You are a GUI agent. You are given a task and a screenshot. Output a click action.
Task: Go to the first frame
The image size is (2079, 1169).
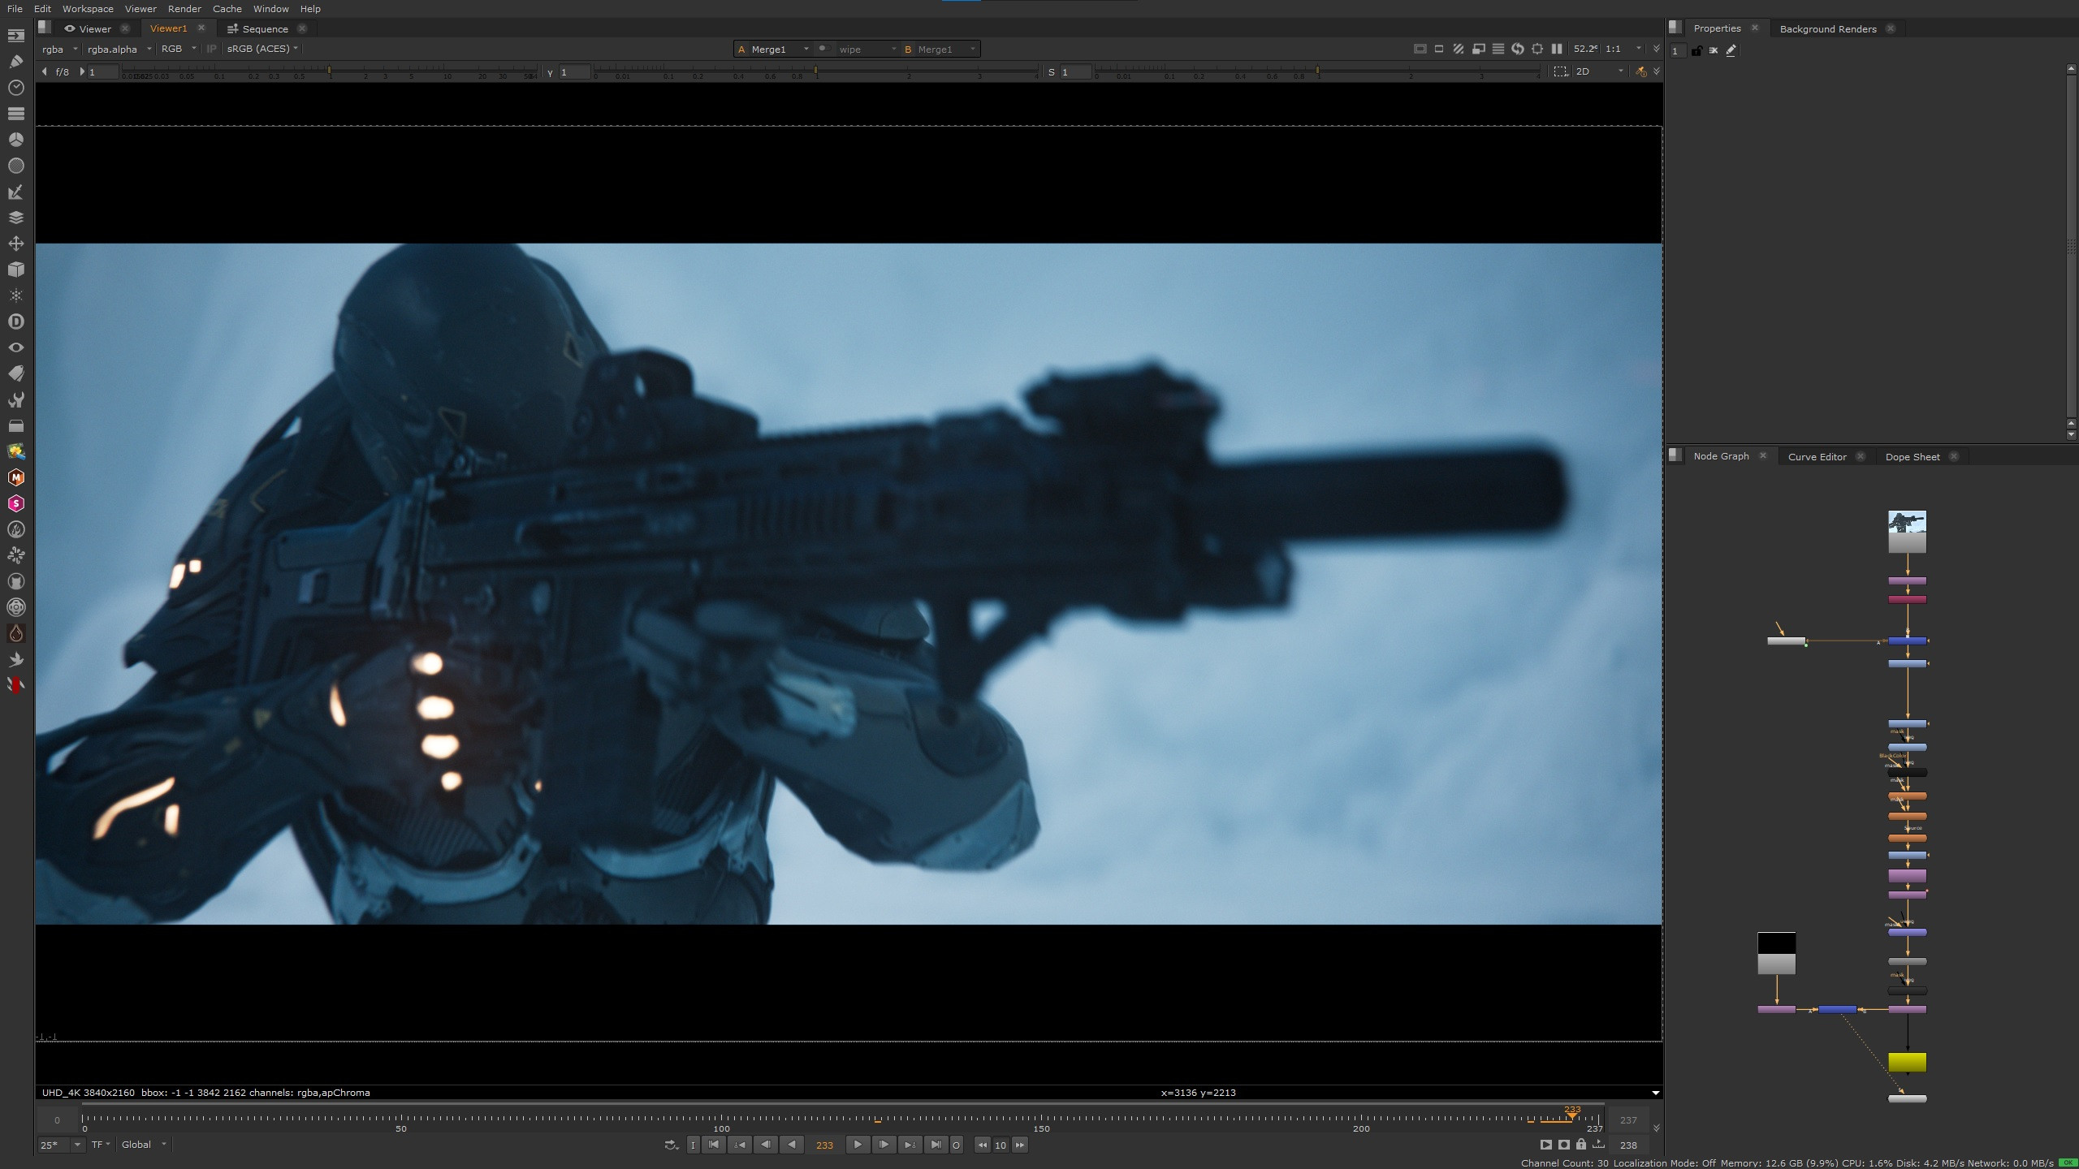pyautogui.click(x=714, y=1145)
